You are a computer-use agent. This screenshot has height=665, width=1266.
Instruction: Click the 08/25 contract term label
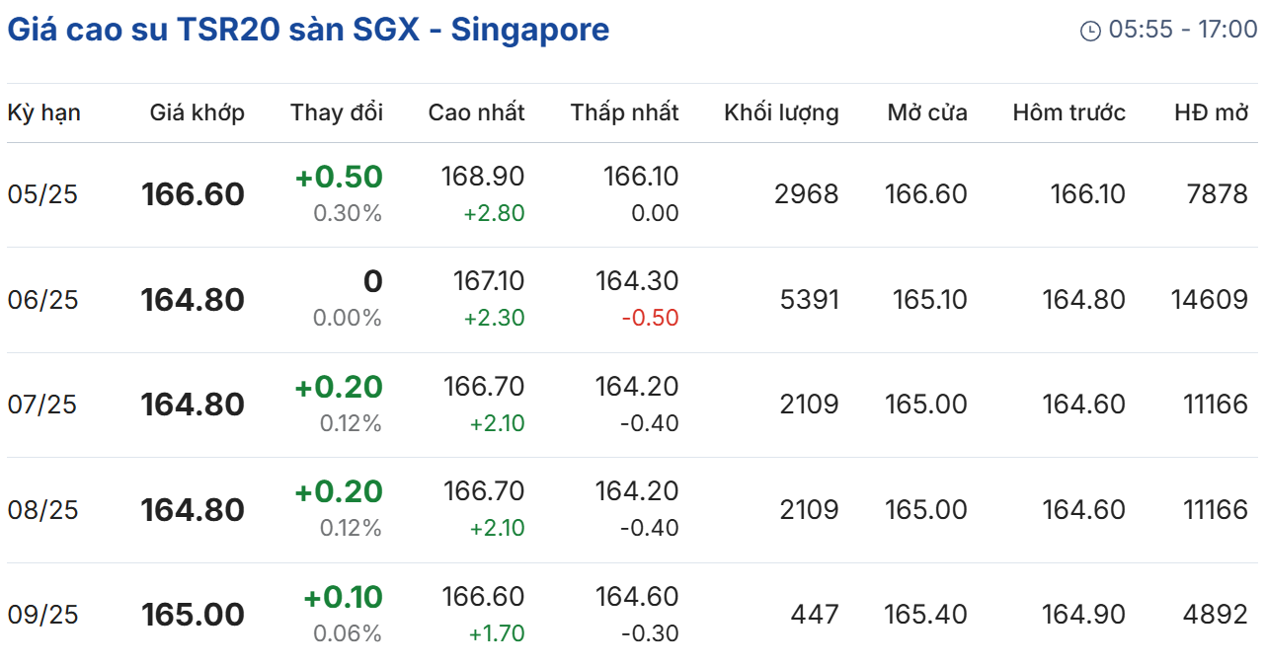[x=42, y=510]
